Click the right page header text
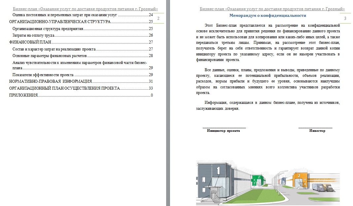 click(x=272, y=9)
